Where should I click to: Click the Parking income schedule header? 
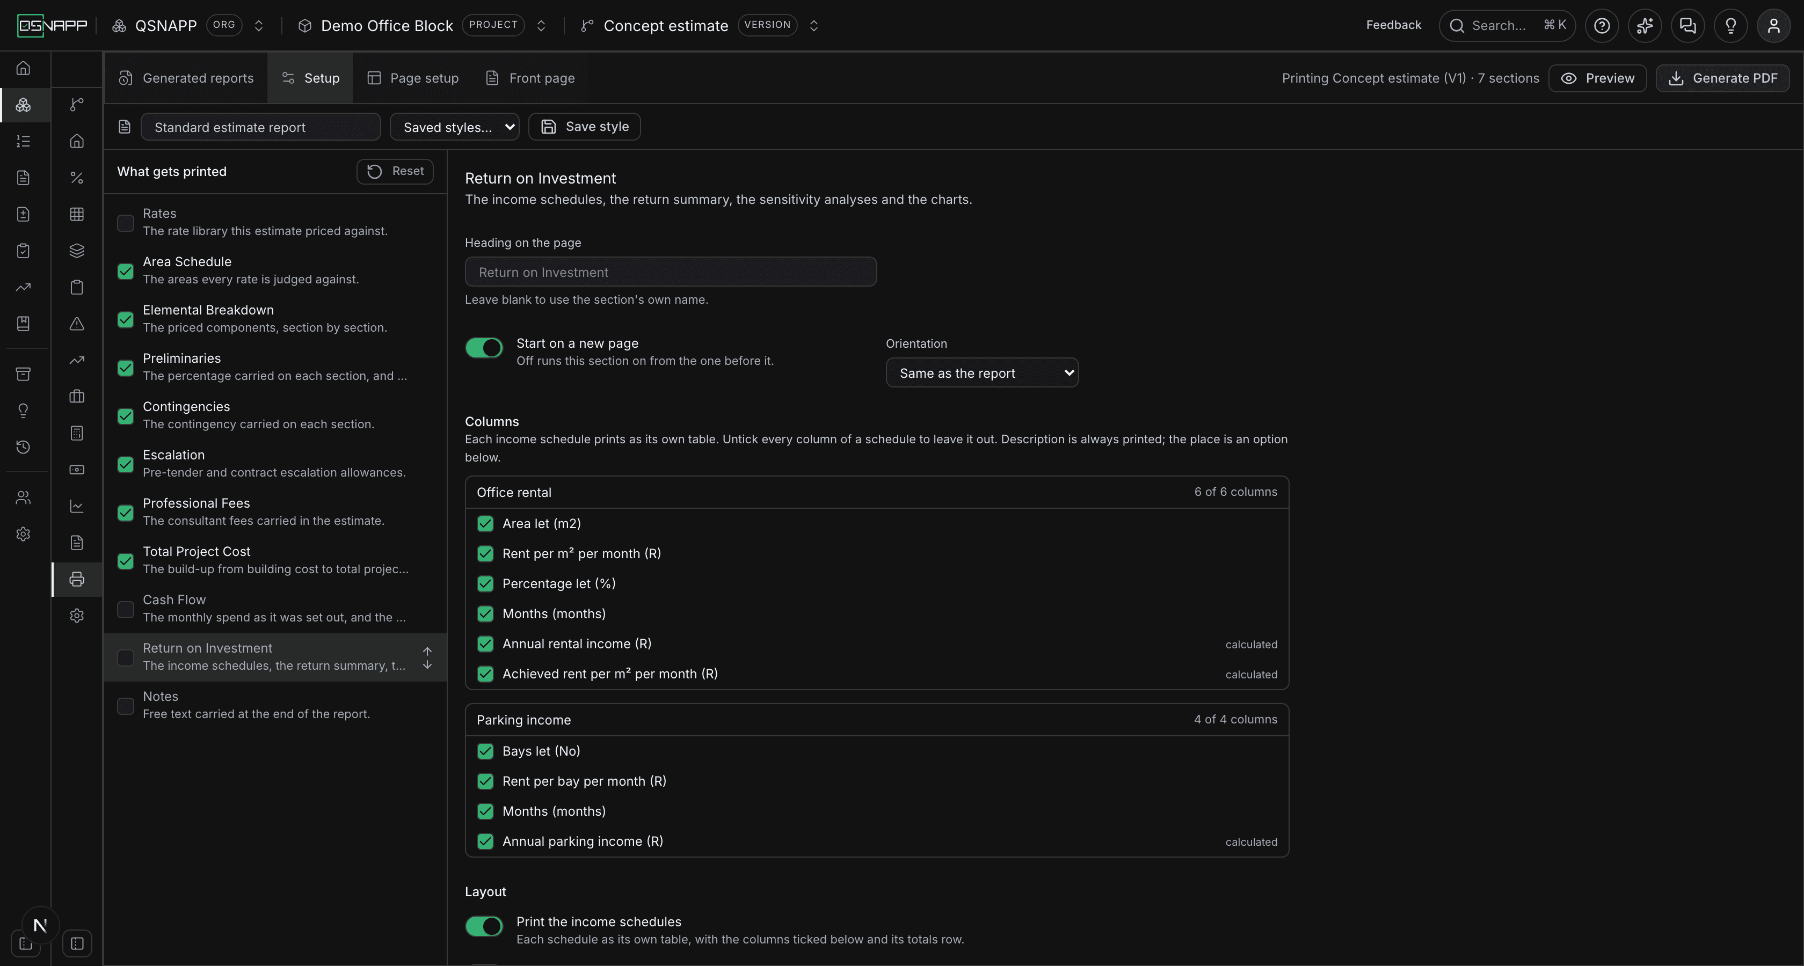[877, 720]
